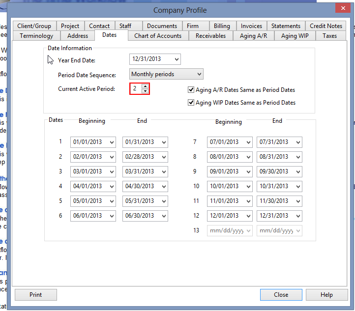Image resolution: width=355 pixels, height=311 pixels.
Task: Go to the Terminology tab
Action: click(36, 36)
